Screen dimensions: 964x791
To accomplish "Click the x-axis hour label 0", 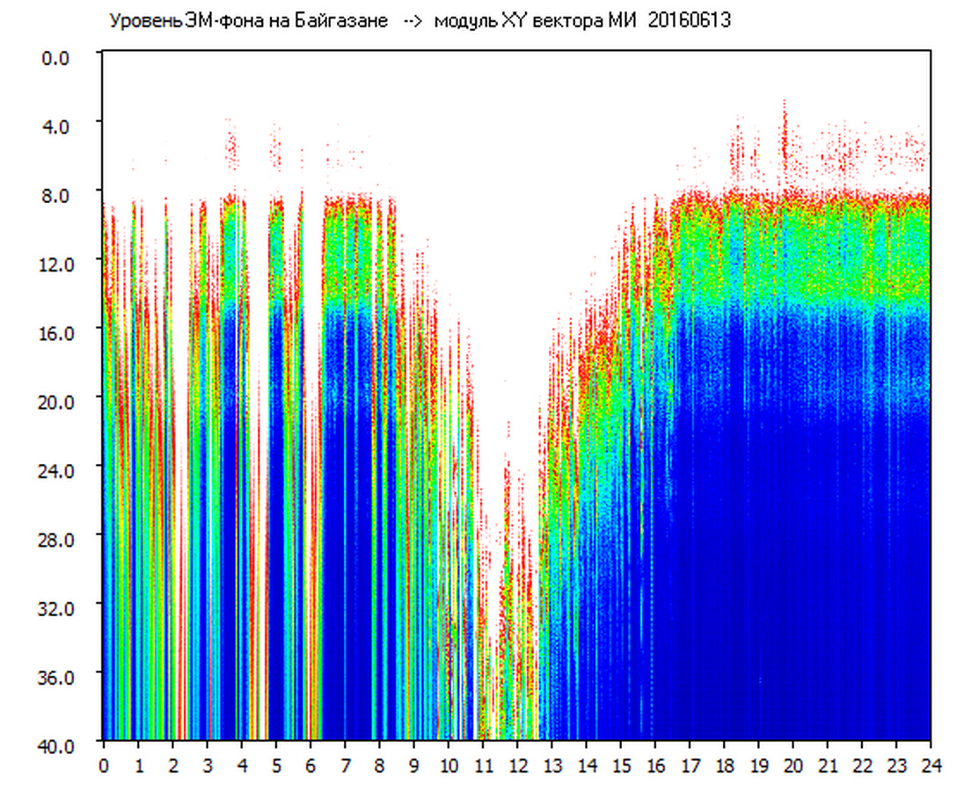I will tap(104, 765).
